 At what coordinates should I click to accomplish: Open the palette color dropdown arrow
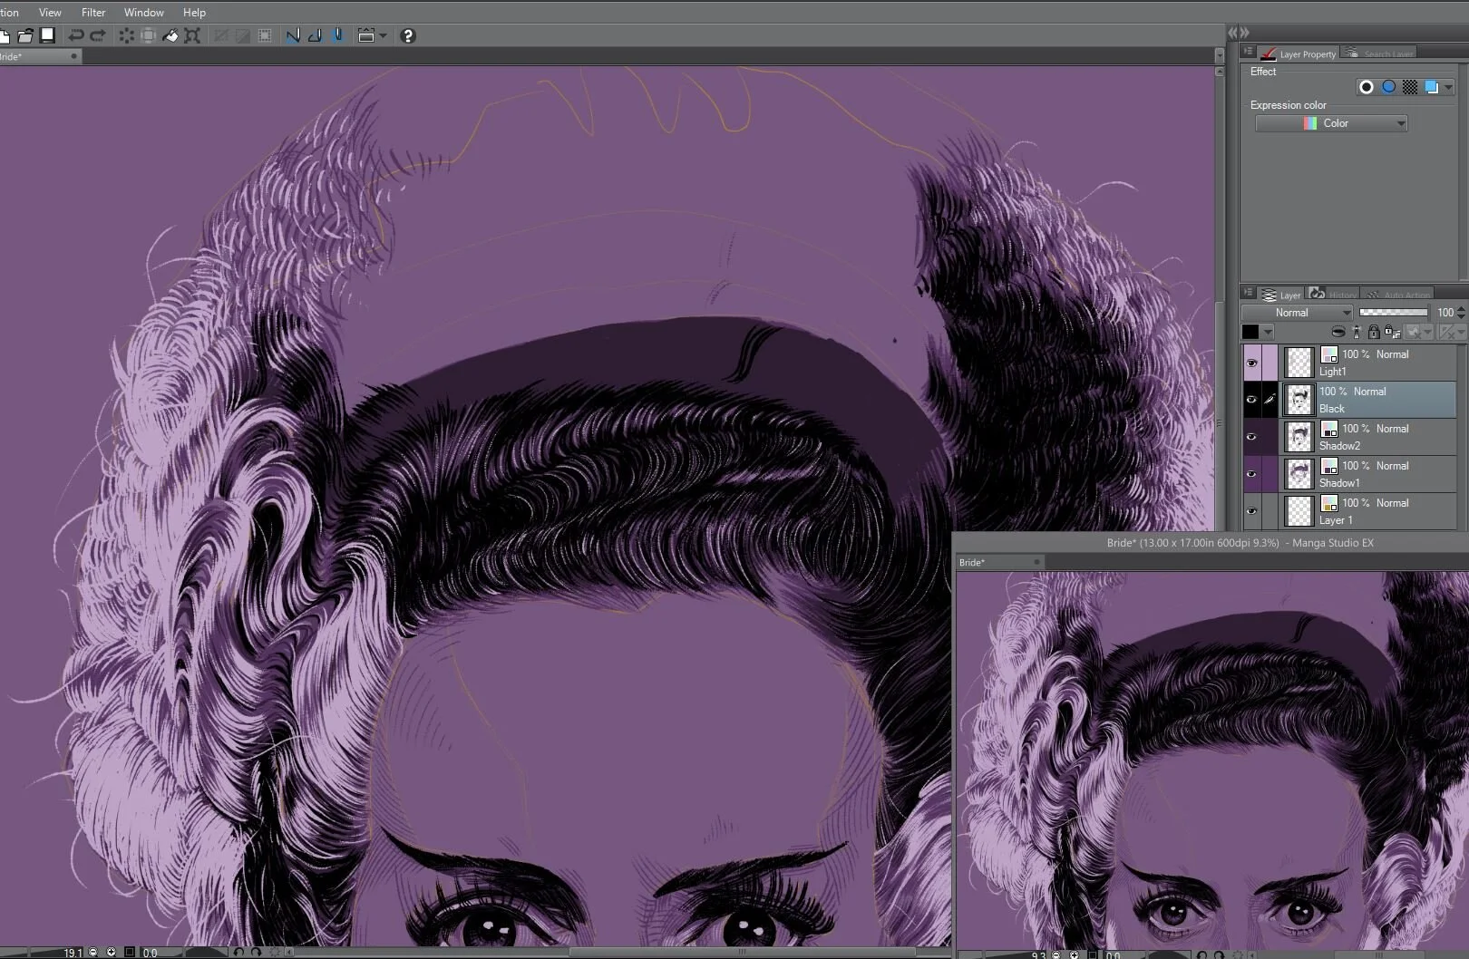pos(1268,332)
